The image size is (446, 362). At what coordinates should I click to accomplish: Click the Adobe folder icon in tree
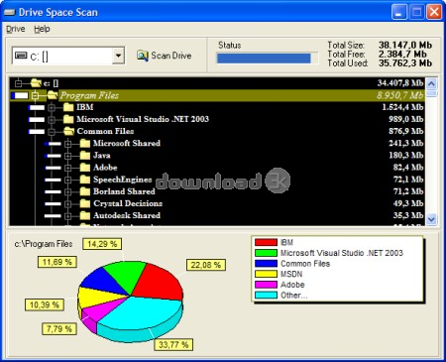(x=85, y=168)
